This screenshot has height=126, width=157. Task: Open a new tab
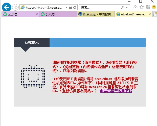pyautogui.click(x=155, y=14)
